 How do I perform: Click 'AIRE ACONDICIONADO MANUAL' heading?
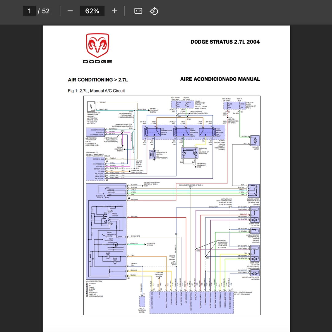[x=220, y=79]
